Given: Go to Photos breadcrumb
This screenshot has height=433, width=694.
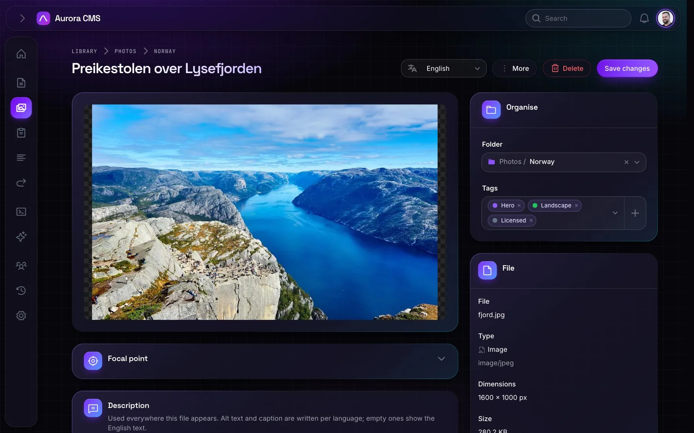Looking at the screenshot, I should tap(125, 51).
